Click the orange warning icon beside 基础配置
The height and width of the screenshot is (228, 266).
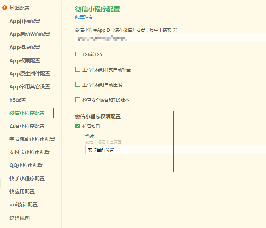[5, 8]
